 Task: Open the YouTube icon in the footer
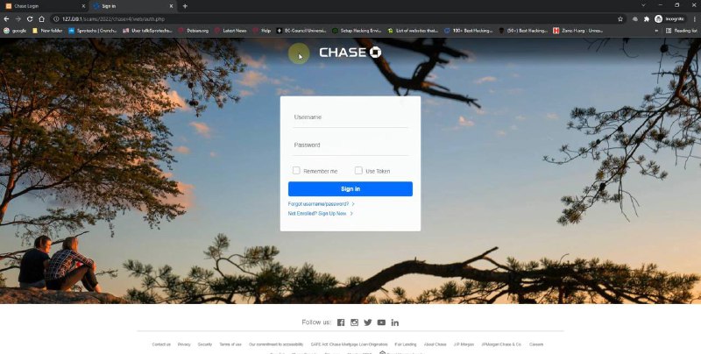(x=381, y=322)
